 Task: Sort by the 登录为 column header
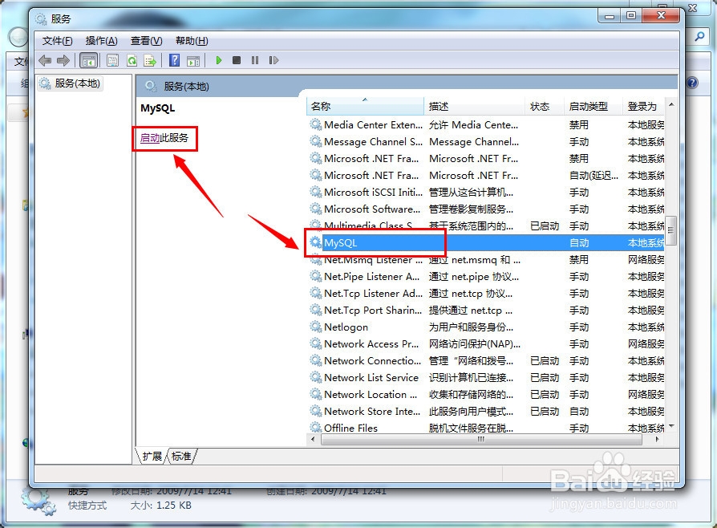pos(643,106)
